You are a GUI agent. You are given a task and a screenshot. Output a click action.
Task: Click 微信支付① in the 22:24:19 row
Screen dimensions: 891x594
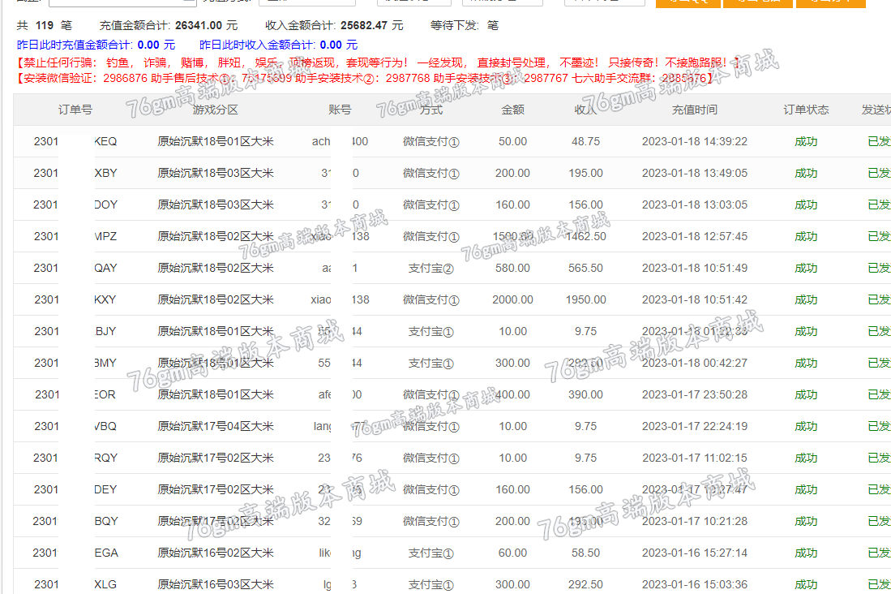pos(431,426)
